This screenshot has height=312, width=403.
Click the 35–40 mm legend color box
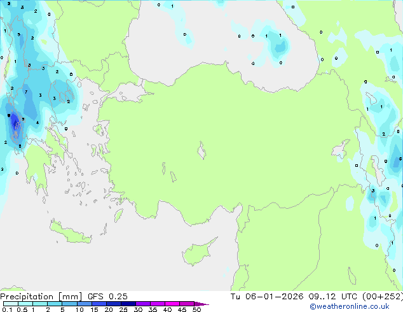[x=158, y=304]
